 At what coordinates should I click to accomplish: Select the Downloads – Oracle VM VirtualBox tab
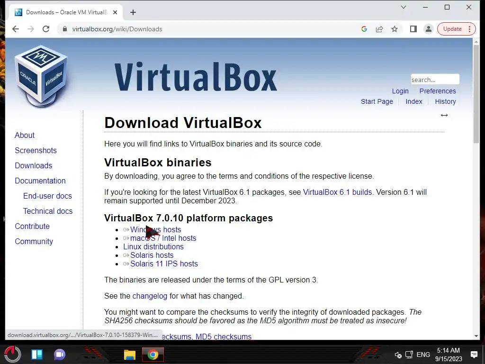click(x=66, y=12)
